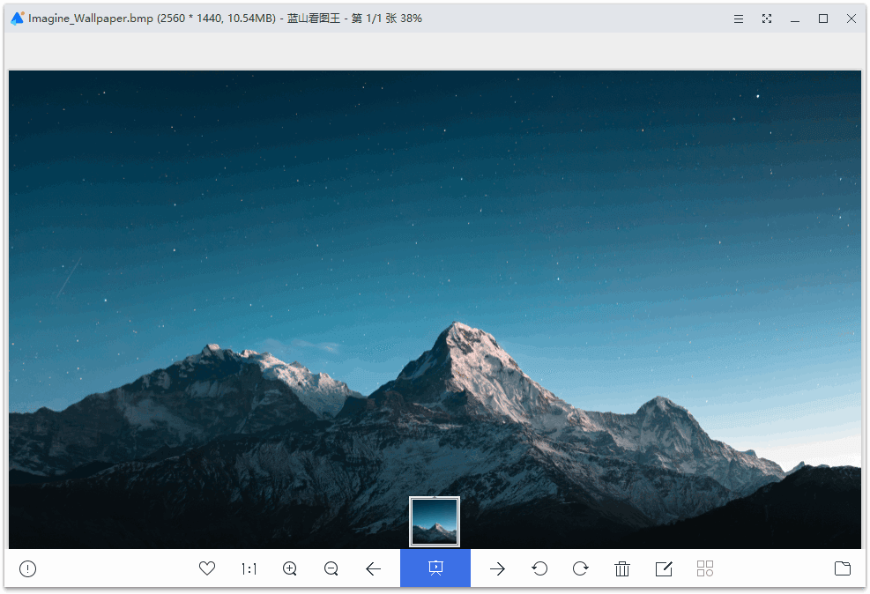Enter full screen mode
The image size is (870, 594).
pyautogui.click(x=767, y=19)
